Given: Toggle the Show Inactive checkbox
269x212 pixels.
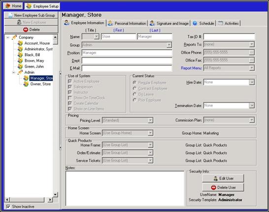Looking at the screenshot, I should tap(8, 207).
